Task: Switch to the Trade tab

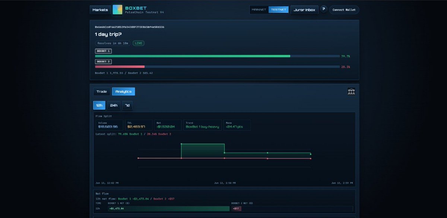Action: pos(102,91)
